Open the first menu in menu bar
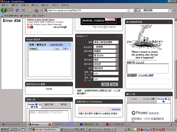 5,5
